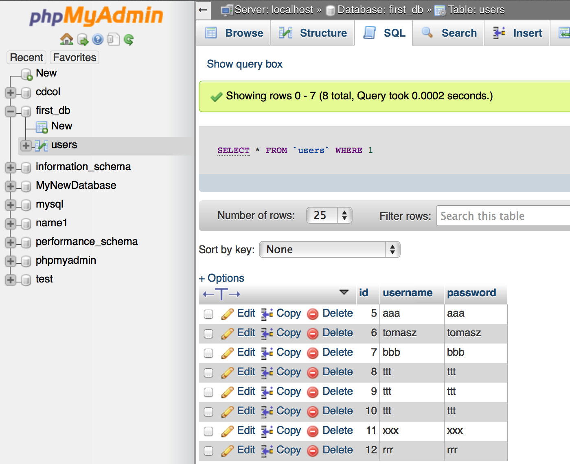The image size is (570, 464).
Task: Collapse the first_db database node
Action: pyautogui.click(x=11, y=112)
